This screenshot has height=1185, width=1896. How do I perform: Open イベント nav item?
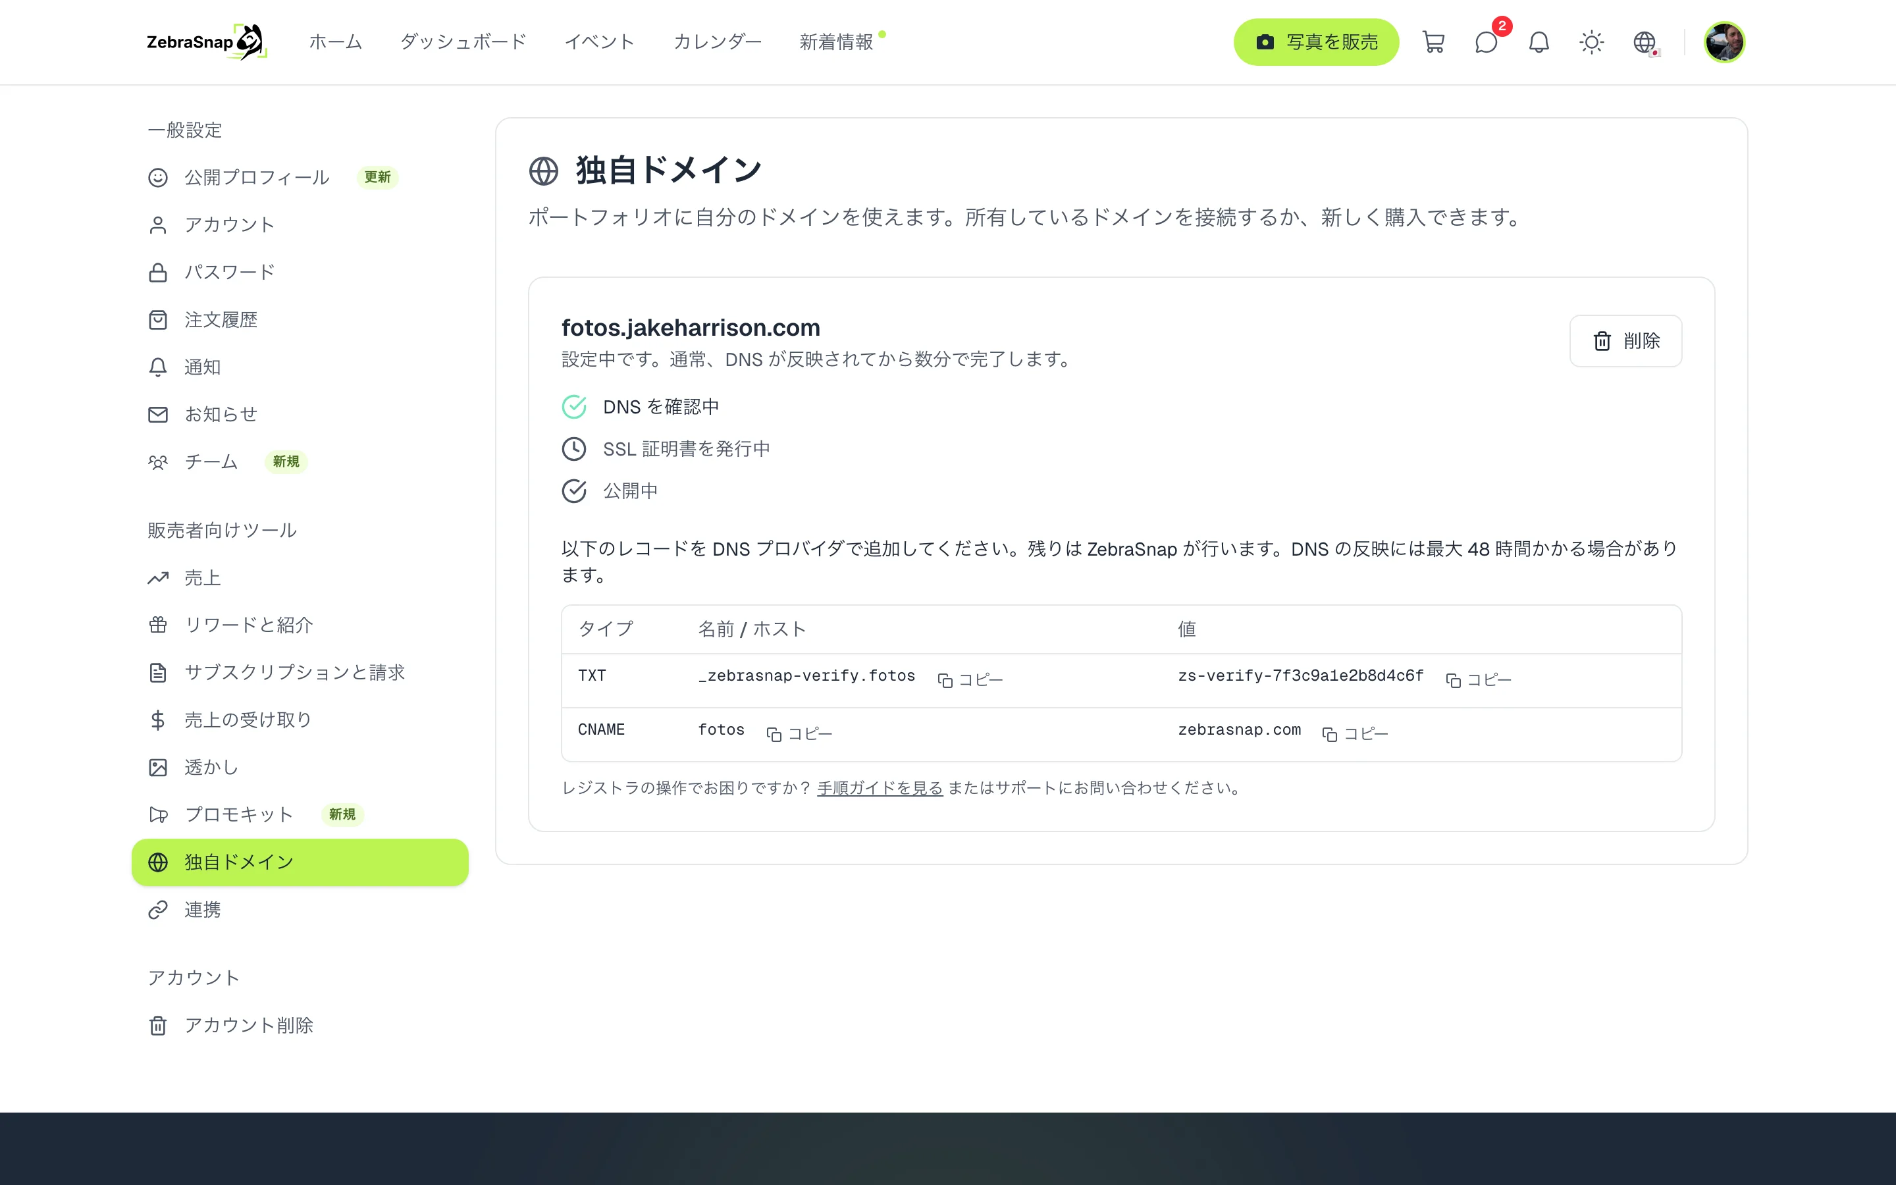click(x=599, y=42)
